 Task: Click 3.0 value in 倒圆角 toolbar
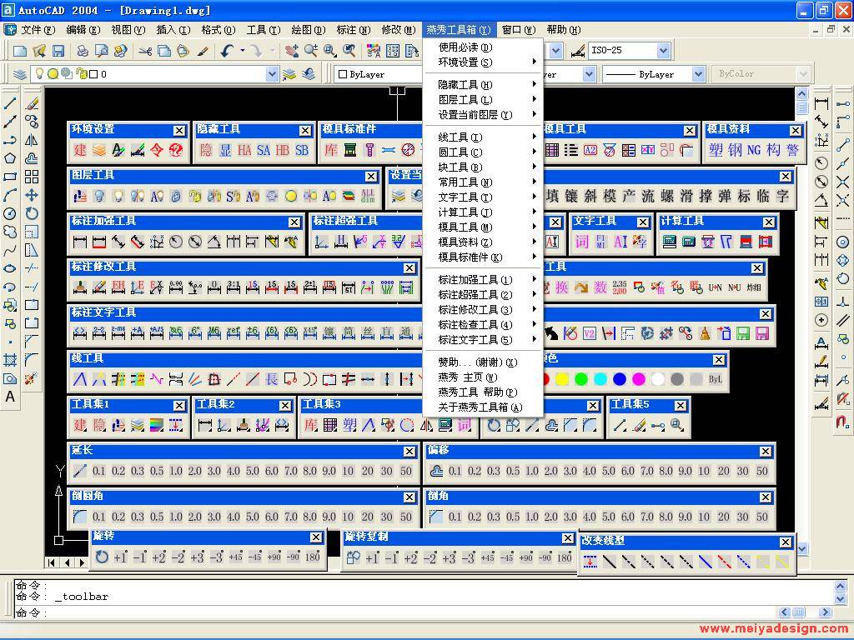[x=214, y=517]
